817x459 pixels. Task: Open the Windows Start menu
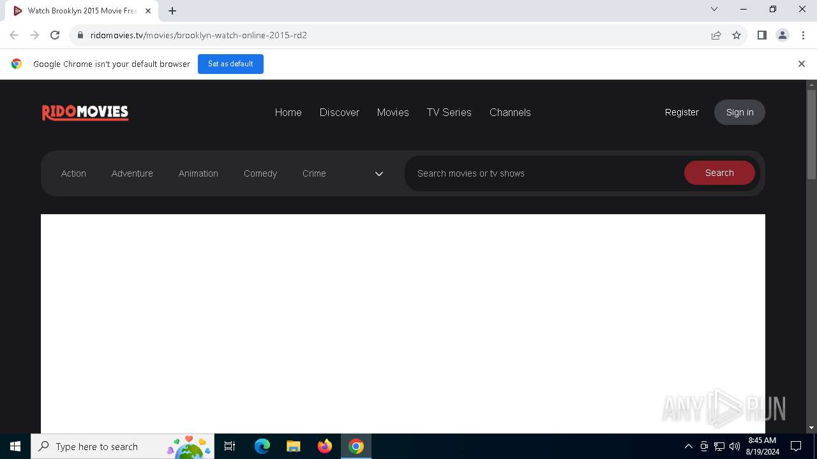[x=15, y=446]
